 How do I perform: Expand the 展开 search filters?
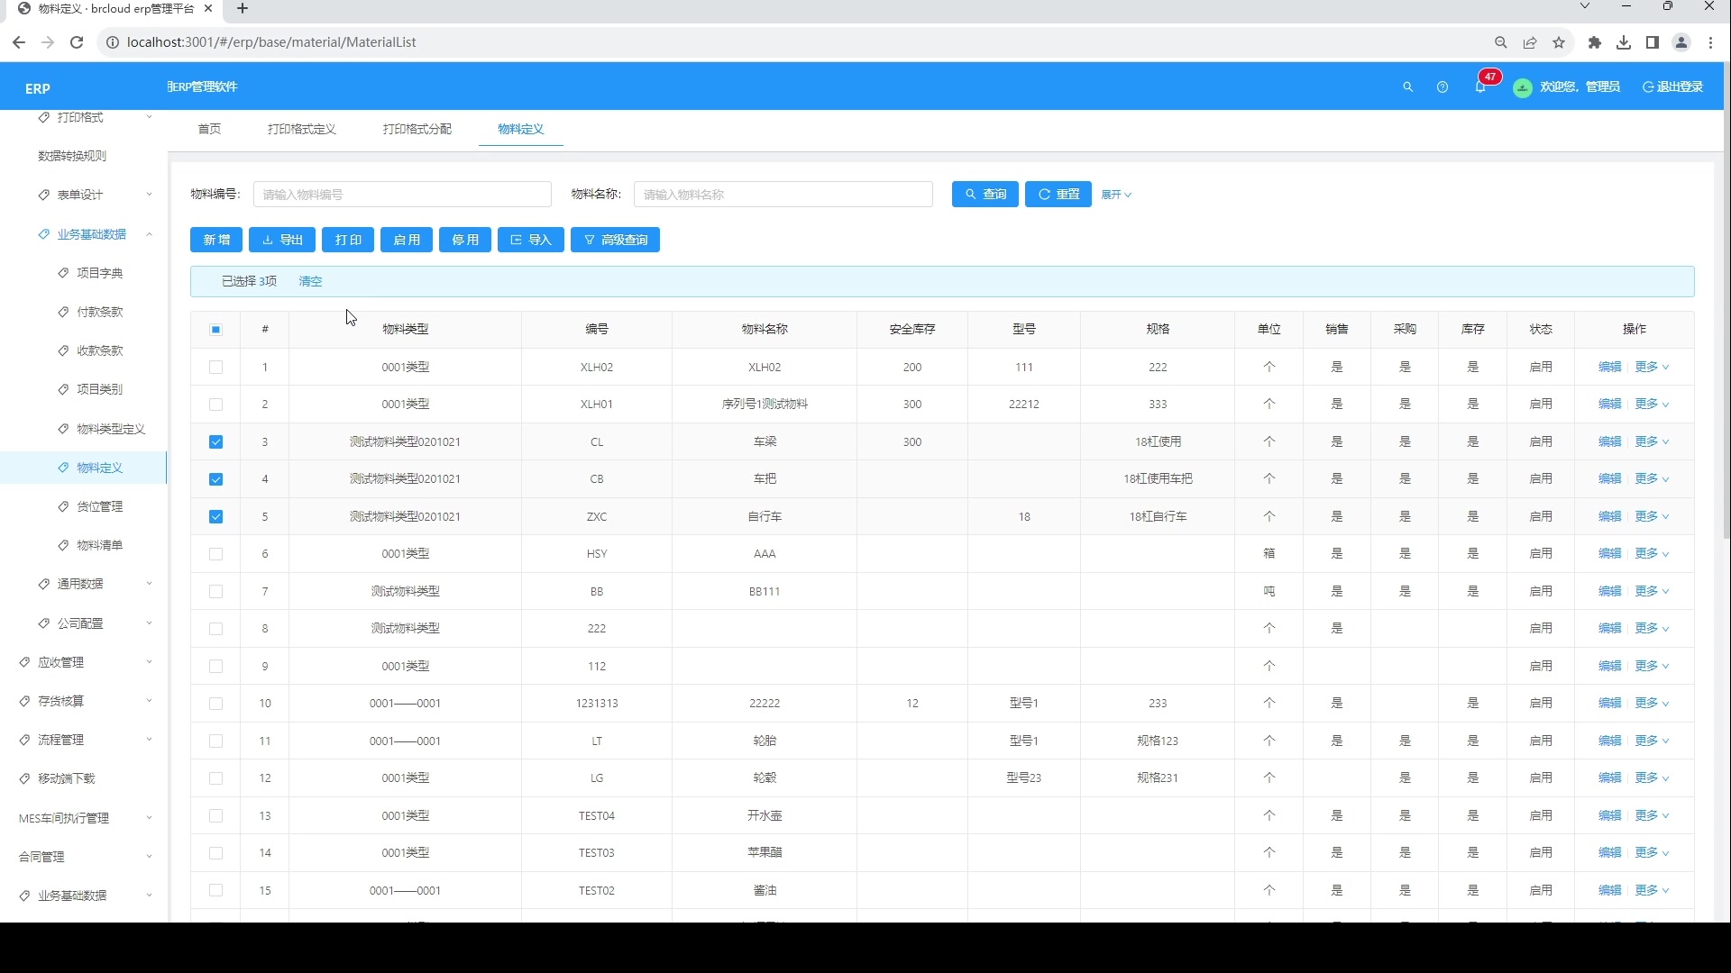[1116, 195]
